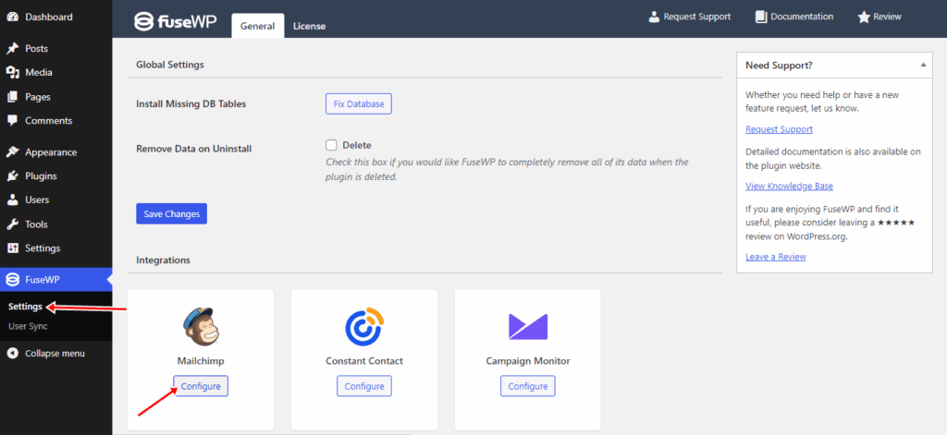The height and width of the screenshot is (435, 947).
Task: Open the Comments menu label
Action: tap(48, 121)
